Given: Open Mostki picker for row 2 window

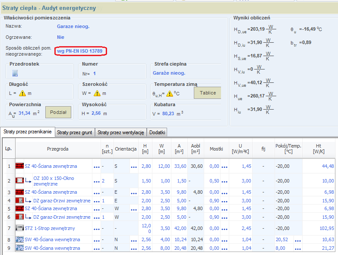Looking at the screenshot, I should click(224, 181).
